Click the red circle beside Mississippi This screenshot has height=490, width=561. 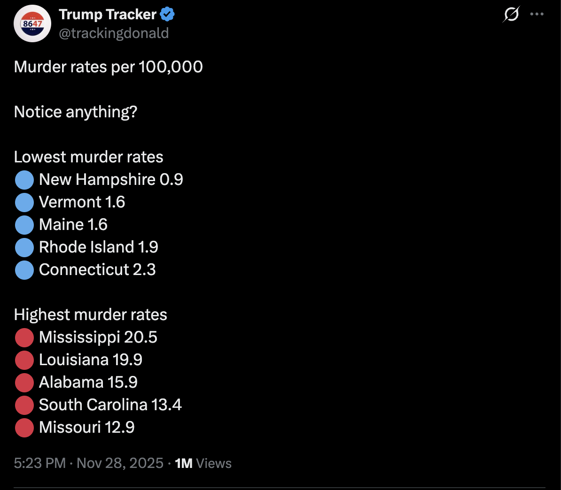24,337
